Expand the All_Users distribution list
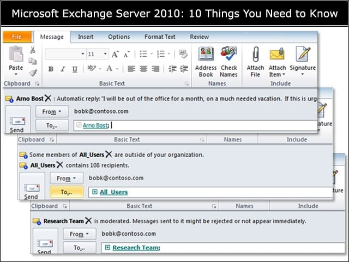This screenshot has width=349, height=262. pyautogui.click(x=95, y=192)
